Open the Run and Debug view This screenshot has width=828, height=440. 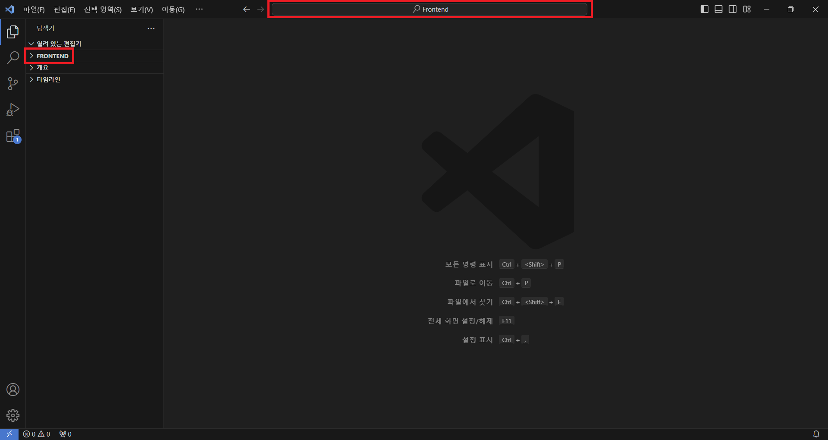click(13, 110)
